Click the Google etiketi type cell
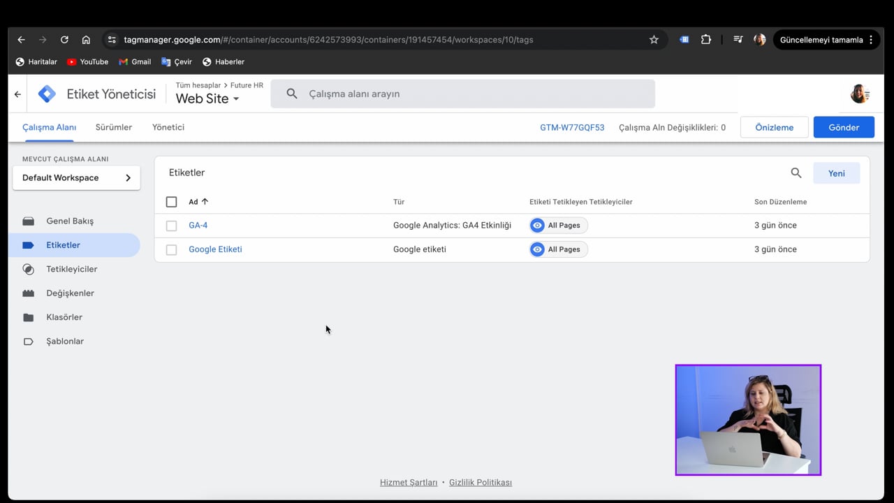This screenshot has width=894, height=503. [x=420, y=249]
